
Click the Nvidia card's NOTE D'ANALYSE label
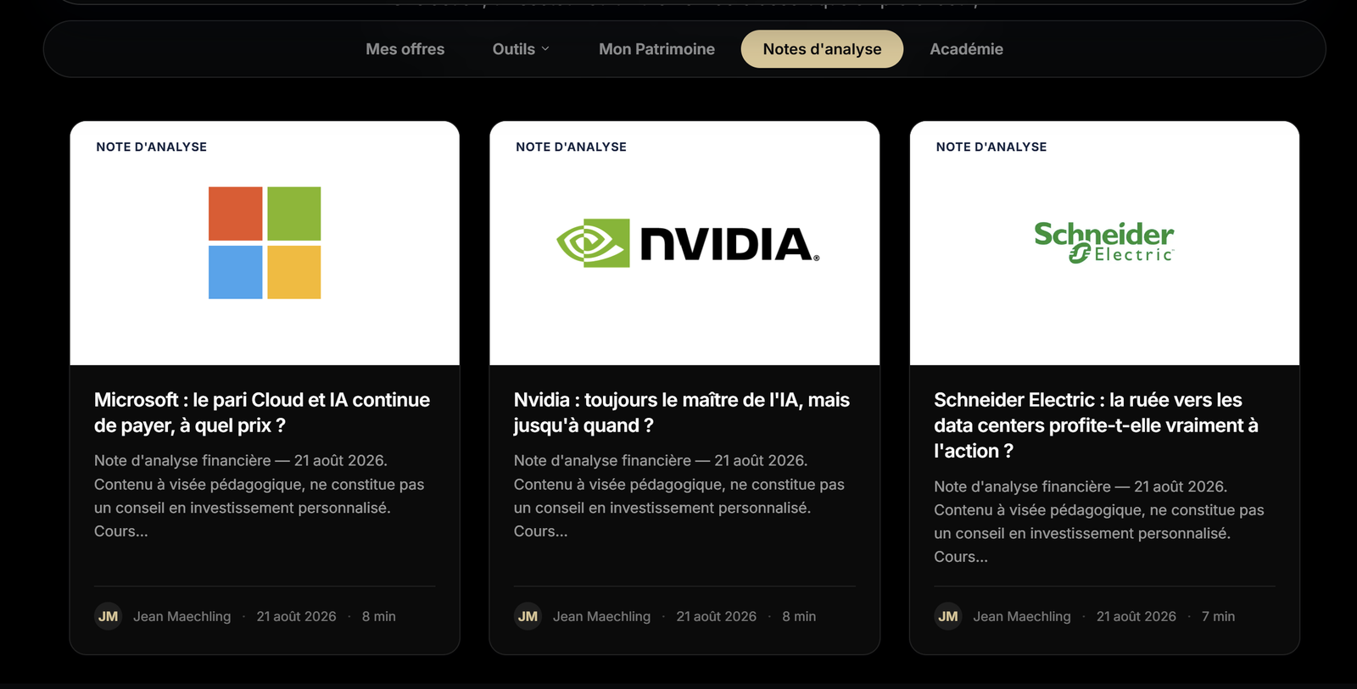click(571, 147)
